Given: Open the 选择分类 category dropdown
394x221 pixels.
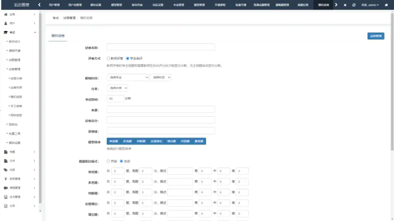Looking at the screenshot, I should pyautogui.click(x=117, y=88).
